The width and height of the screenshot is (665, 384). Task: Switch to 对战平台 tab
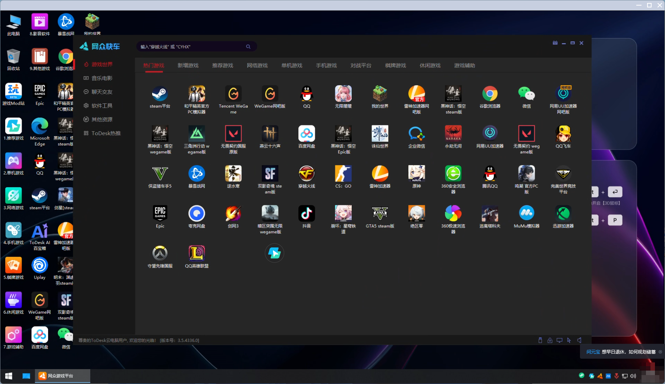361,65
